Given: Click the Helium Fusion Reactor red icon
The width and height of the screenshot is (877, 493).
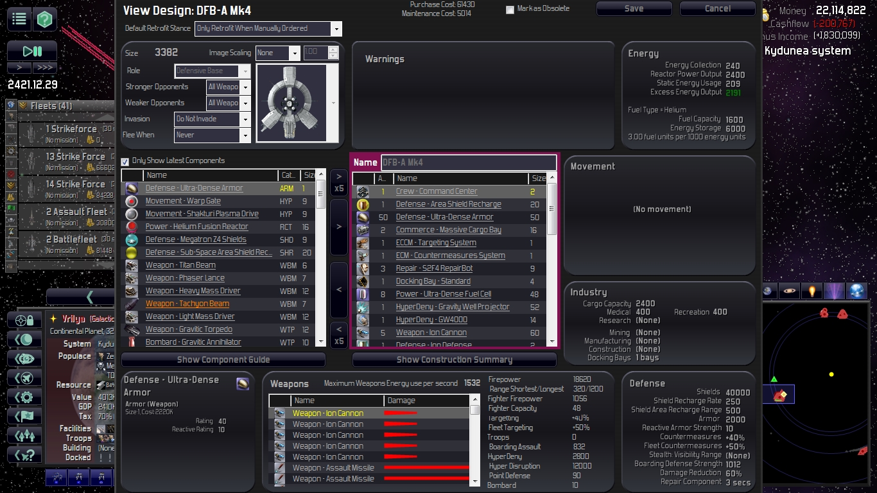Looking at the screenshot, I should pos(132,227).
